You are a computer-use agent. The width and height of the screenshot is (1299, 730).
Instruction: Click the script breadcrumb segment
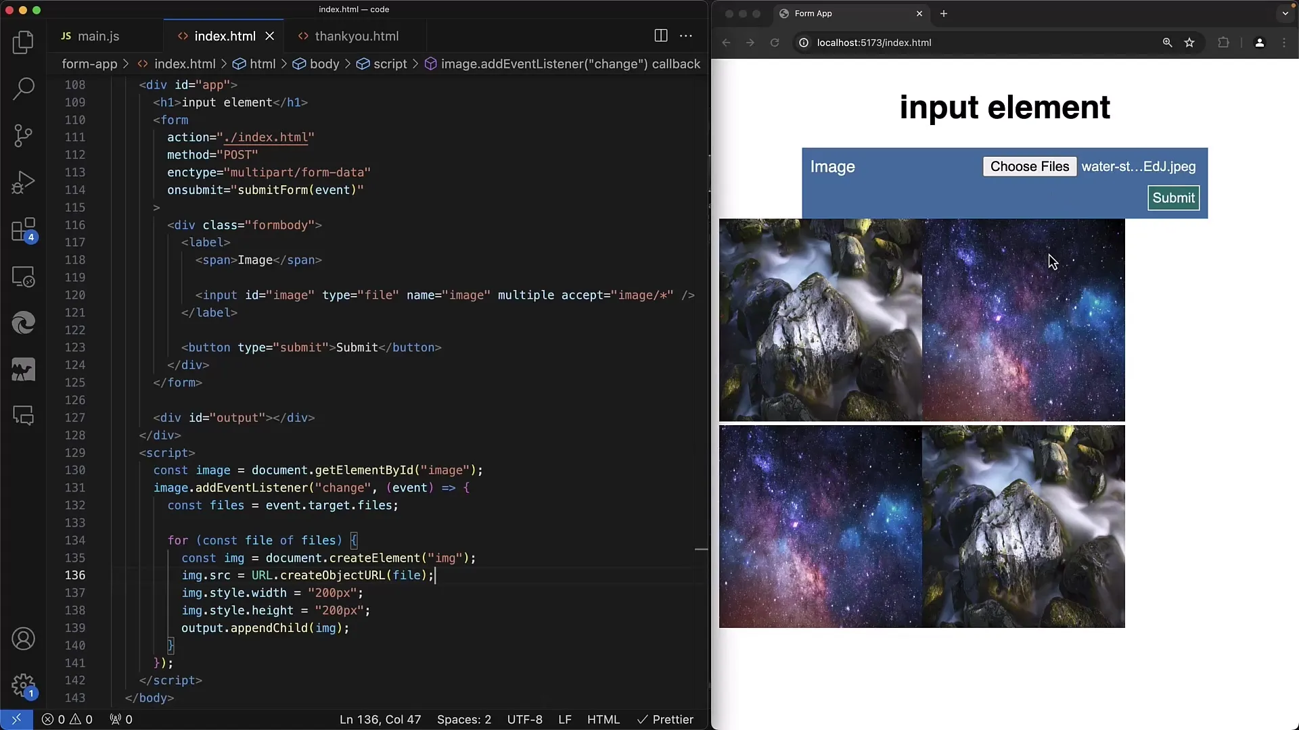382,64
